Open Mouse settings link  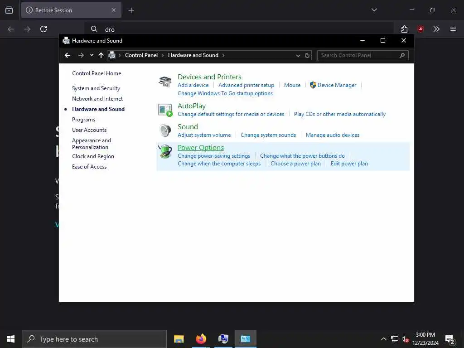point(292,85)
